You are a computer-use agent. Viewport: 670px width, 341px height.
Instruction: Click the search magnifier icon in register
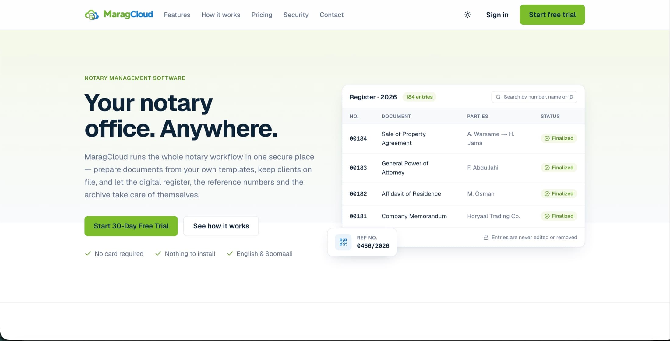pos(498,97)
